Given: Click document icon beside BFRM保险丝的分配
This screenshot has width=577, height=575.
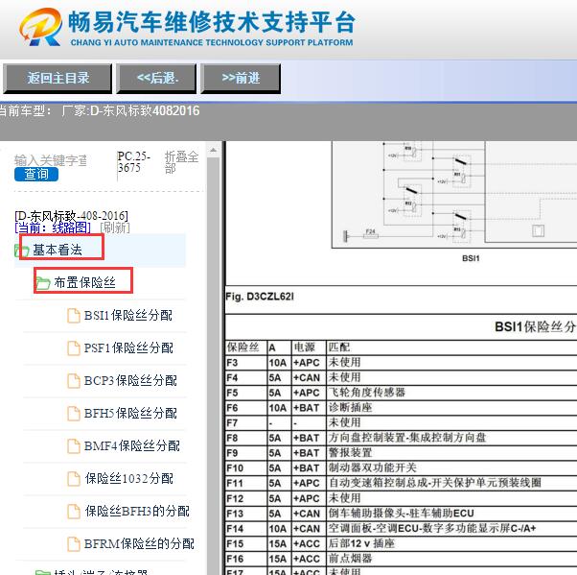Looking at the screenshot, I should click(74, 544).
